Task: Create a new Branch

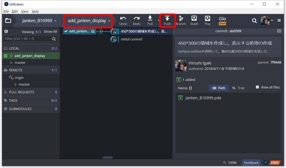Action: [x=181, y=21]
